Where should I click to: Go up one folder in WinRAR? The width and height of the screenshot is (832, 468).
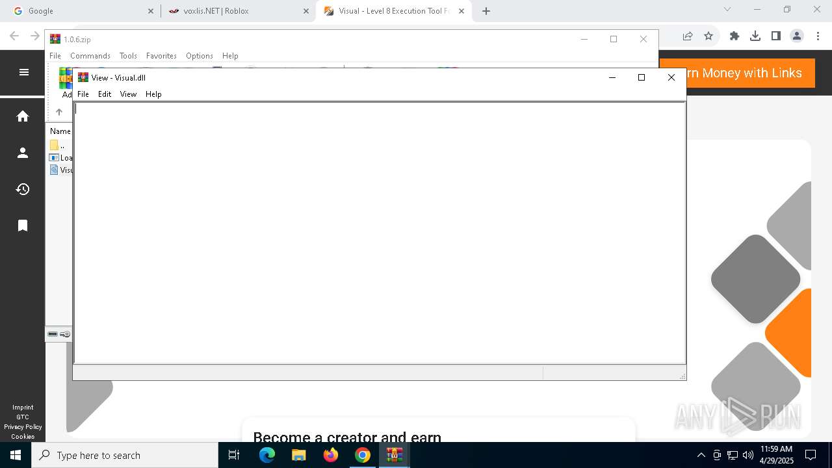(x=59, y=112)
